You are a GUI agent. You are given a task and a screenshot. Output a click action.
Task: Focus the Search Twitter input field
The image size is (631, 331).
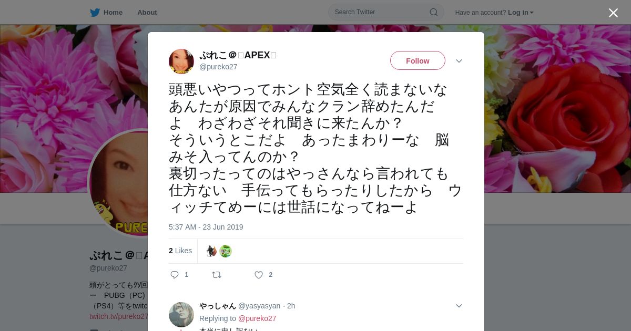pyautogui.click(x=386, y=12)
